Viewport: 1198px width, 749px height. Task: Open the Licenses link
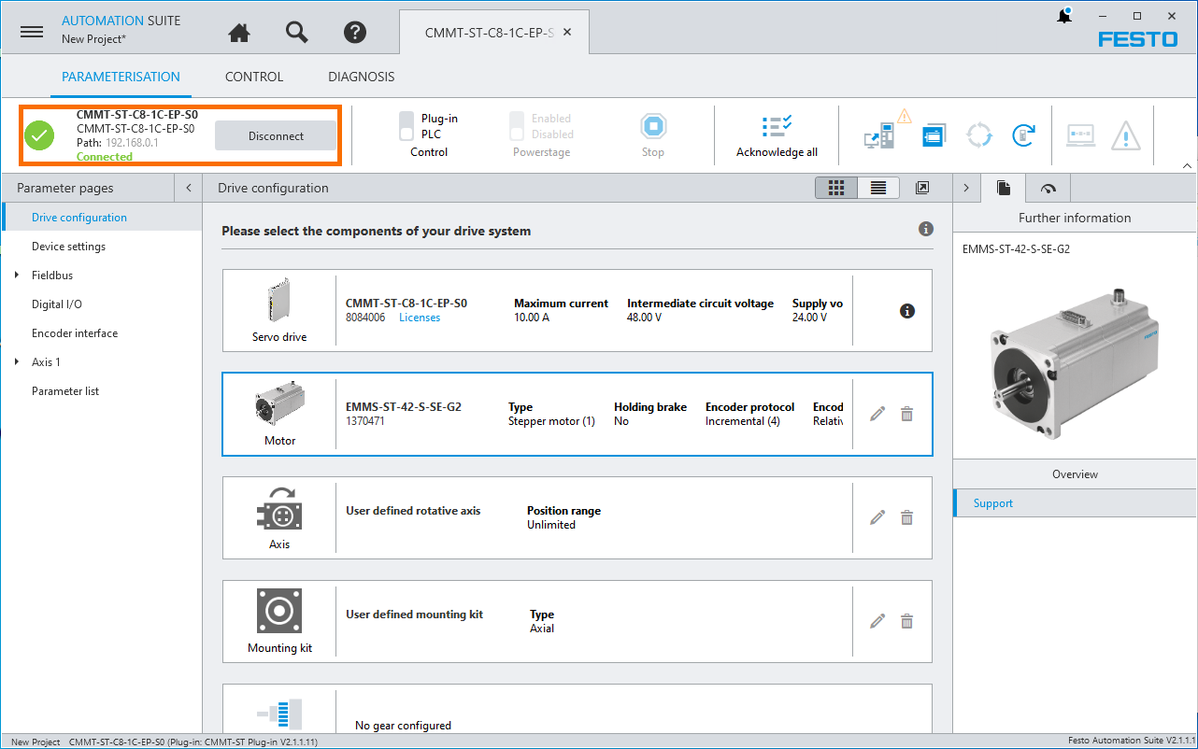coord(420,318)
